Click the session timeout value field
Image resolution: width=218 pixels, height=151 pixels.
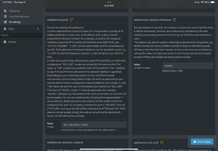[x=186, y=66]
